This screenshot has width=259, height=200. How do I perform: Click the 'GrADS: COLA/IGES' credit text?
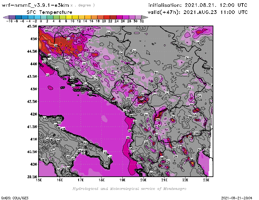15,198
